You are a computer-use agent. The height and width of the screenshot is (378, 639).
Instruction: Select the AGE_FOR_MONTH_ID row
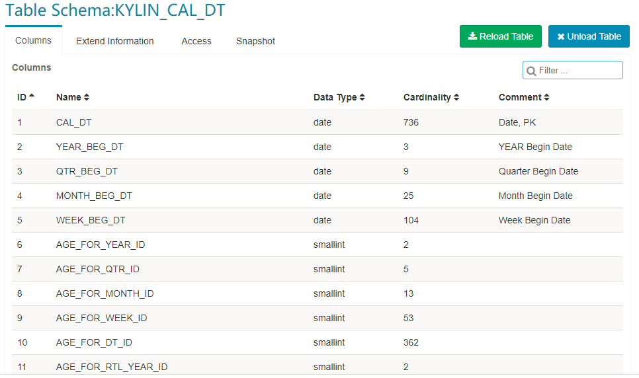(105, 293)
